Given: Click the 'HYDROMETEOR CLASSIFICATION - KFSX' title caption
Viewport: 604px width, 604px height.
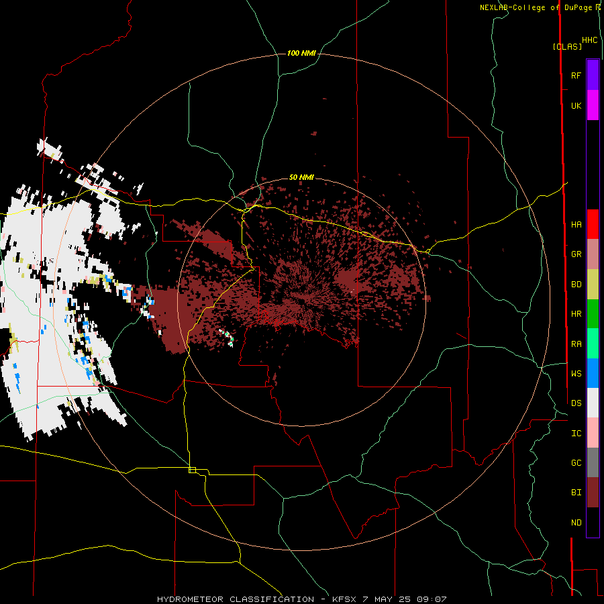Looking at the screenshot, I should (x=256, y=599).
